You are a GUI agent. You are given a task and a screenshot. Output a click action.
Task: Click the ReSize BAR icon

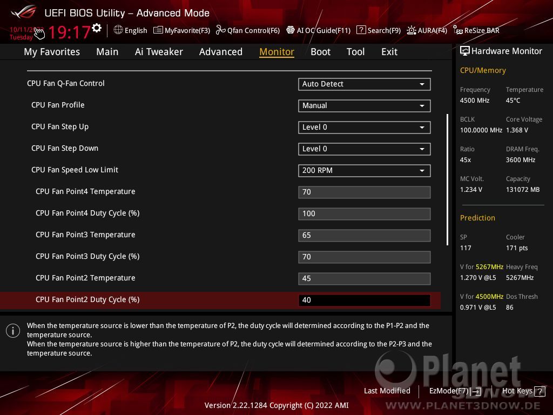coord(458,30)
